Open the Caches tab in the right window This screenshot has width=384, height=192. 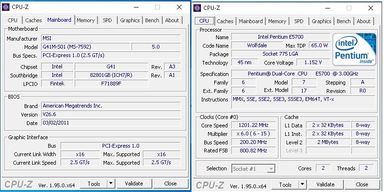point(225,21)
